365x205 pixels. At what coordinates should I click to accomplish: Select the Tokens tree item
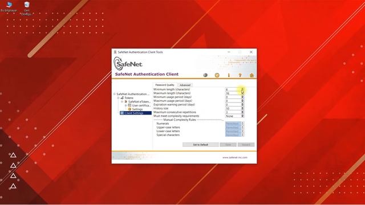coord(129,98)
